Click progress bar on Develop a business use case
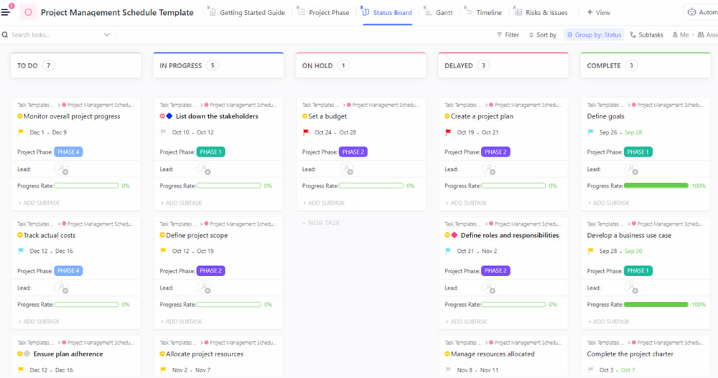Screen dimensions: 718x378 click(656, 304)
